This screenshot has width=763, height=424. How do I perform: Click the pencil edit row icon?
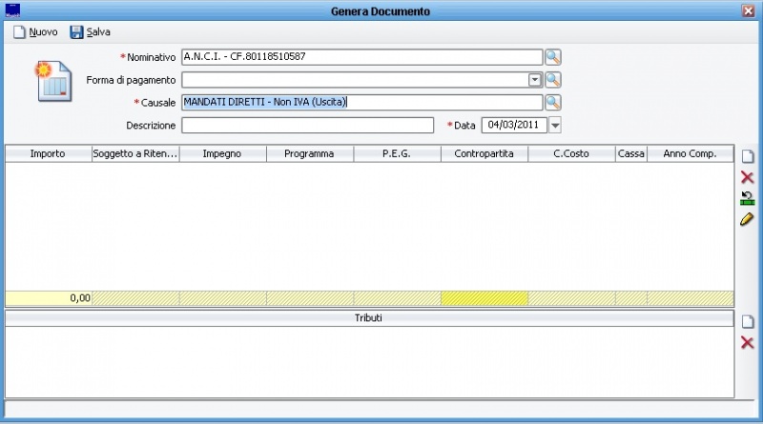tap(747, 219)
